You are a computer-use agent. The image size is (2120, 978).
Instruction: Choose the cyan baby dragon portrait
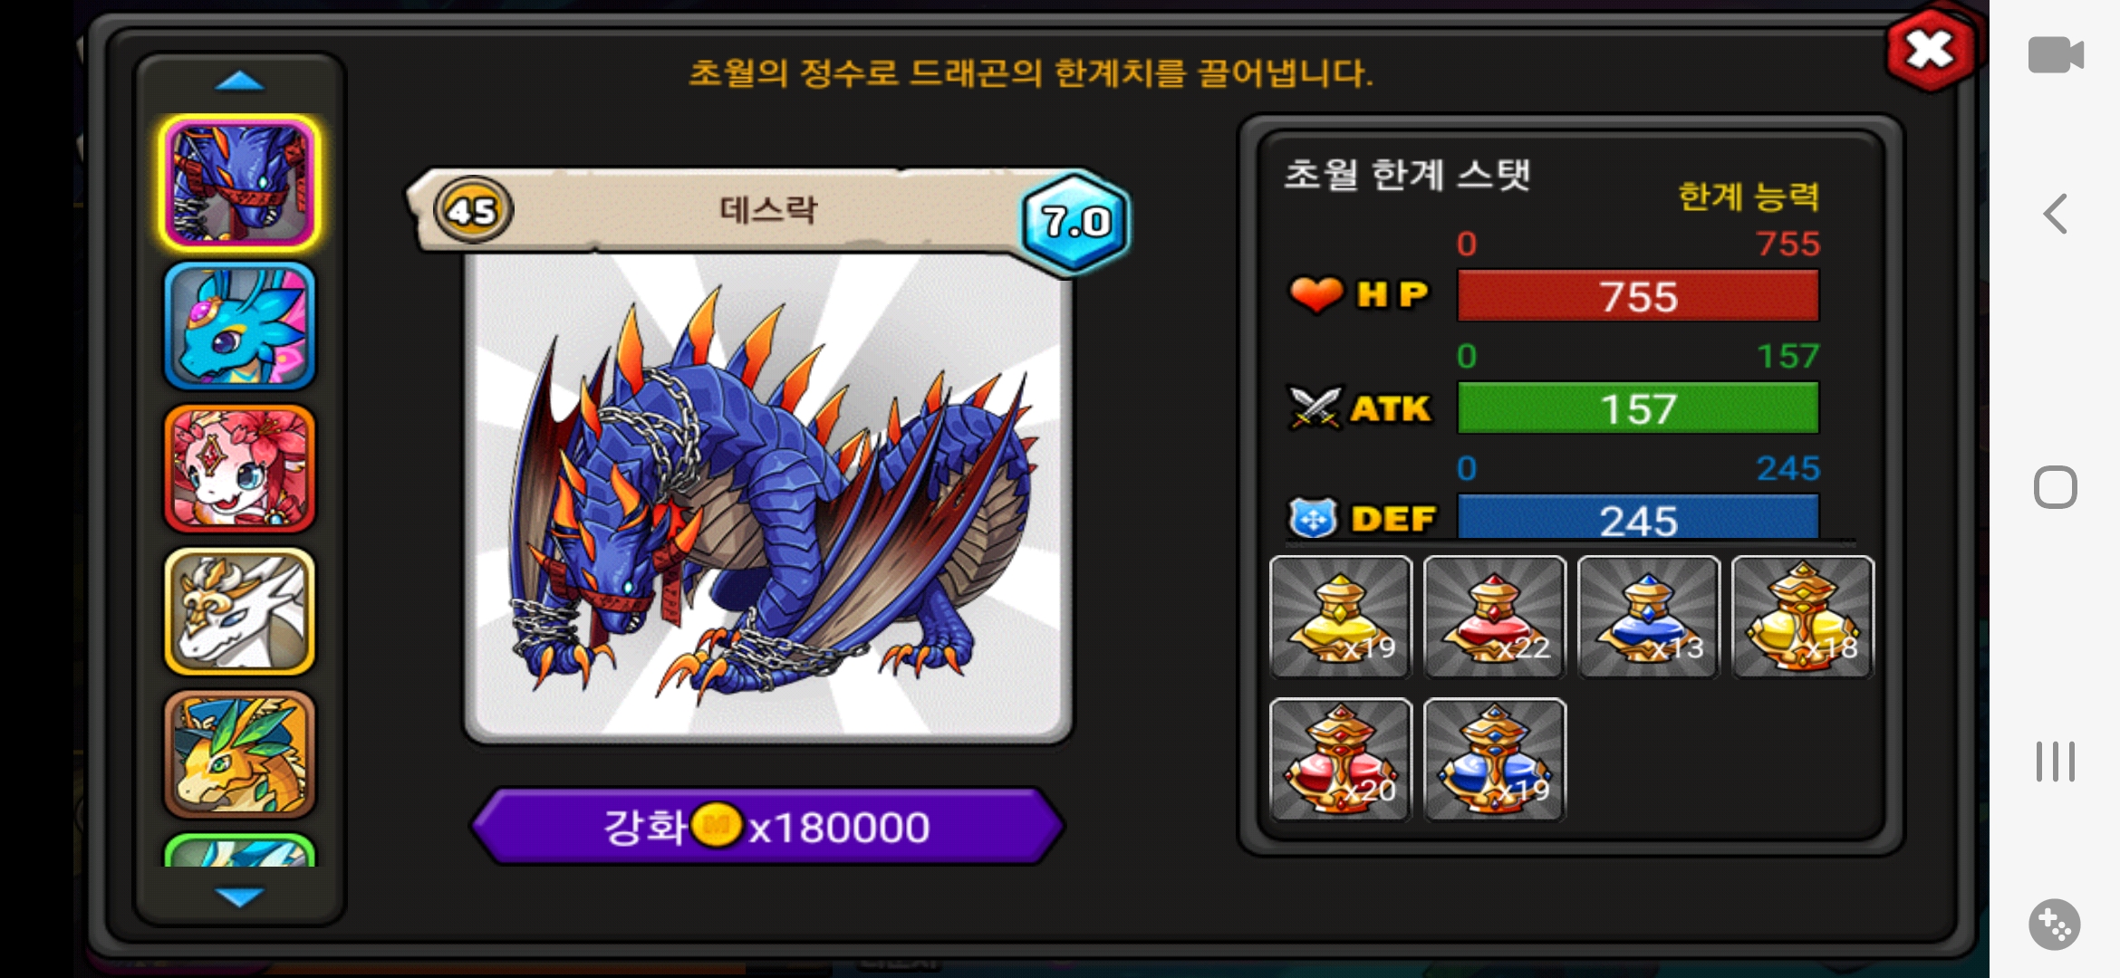(x=239, y=326)
